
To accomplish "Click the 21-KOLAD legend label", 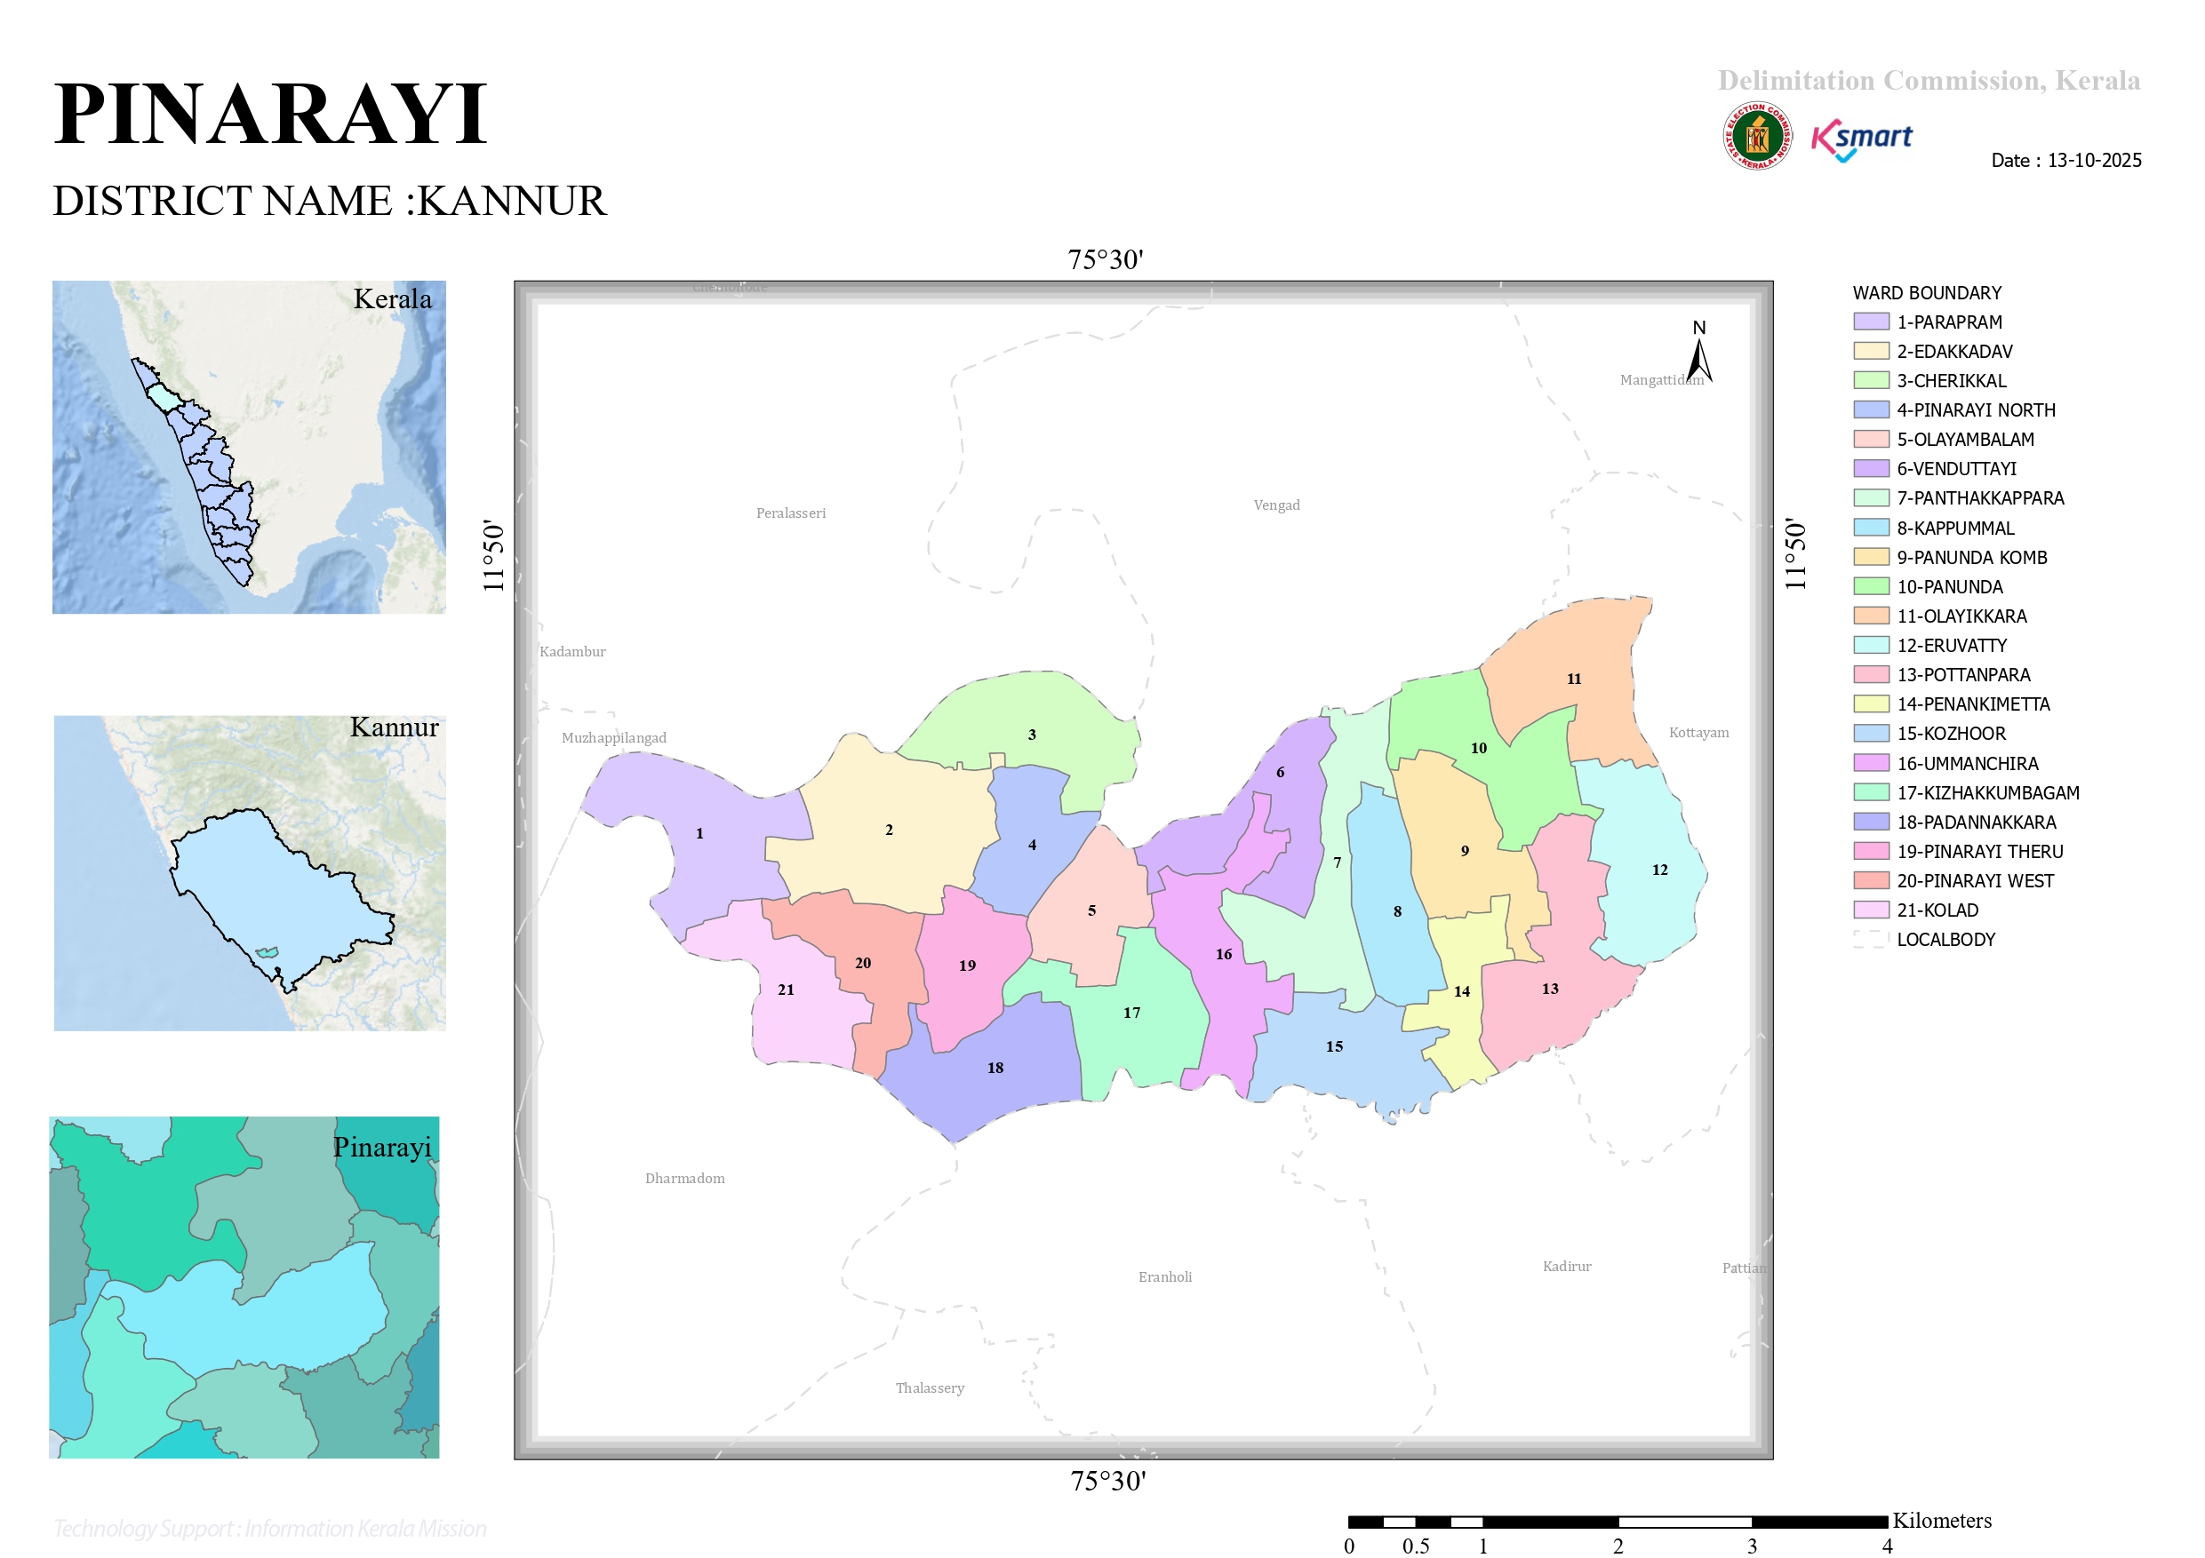I will [x=1937, y=910].
